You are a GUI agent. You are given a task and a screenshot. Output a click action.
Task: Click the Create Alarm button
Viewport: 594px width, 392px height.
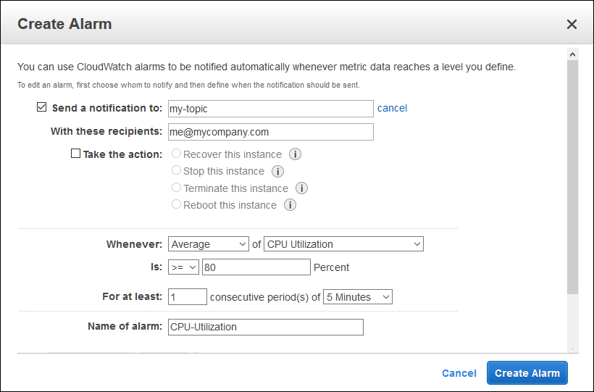[527, 373]
